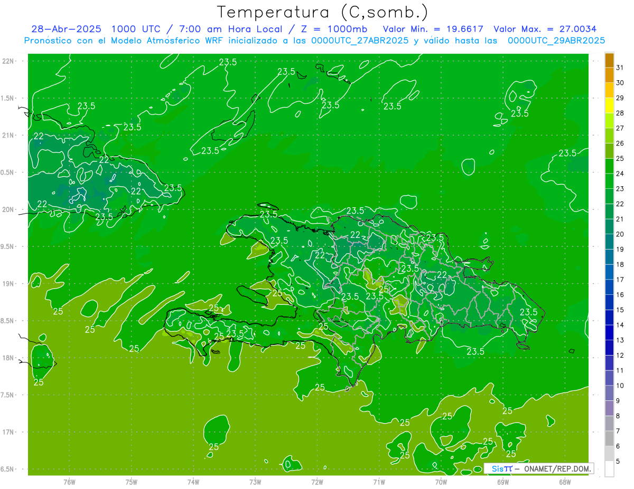Click legend value 12 on the color scale

click(620, 356)
